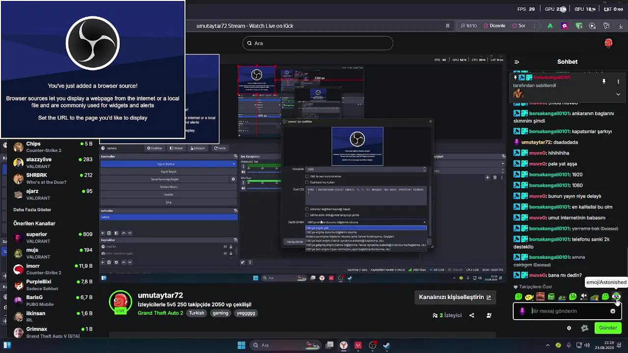This screenshot has width=628, height=353.
Task: Select 'OBS'ye tam erişim' option
Action: 366,249
